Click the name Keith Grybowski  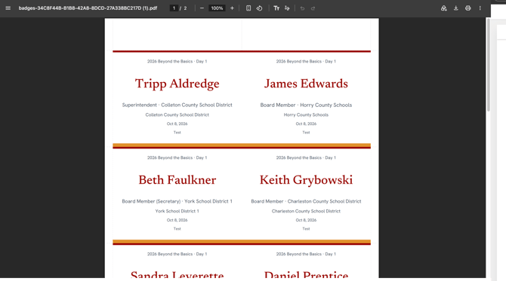pos(306,180)
